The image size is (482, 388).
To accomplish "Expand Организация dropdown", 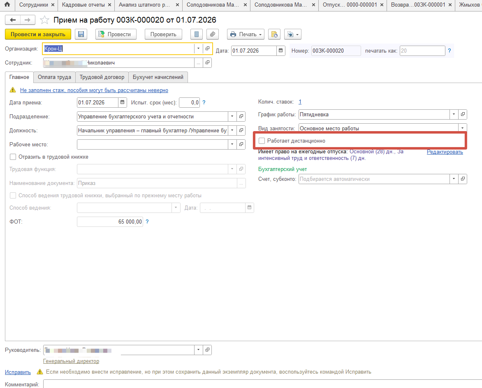I will coord(199,48).
